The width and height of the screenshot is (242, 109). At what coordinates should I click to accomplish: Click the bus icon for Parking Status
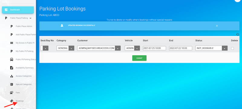tap(11, 60)
